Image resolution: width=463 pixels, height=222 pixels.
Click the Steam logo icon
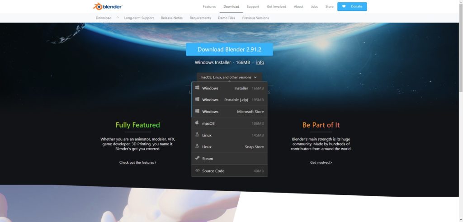[197, 158]
